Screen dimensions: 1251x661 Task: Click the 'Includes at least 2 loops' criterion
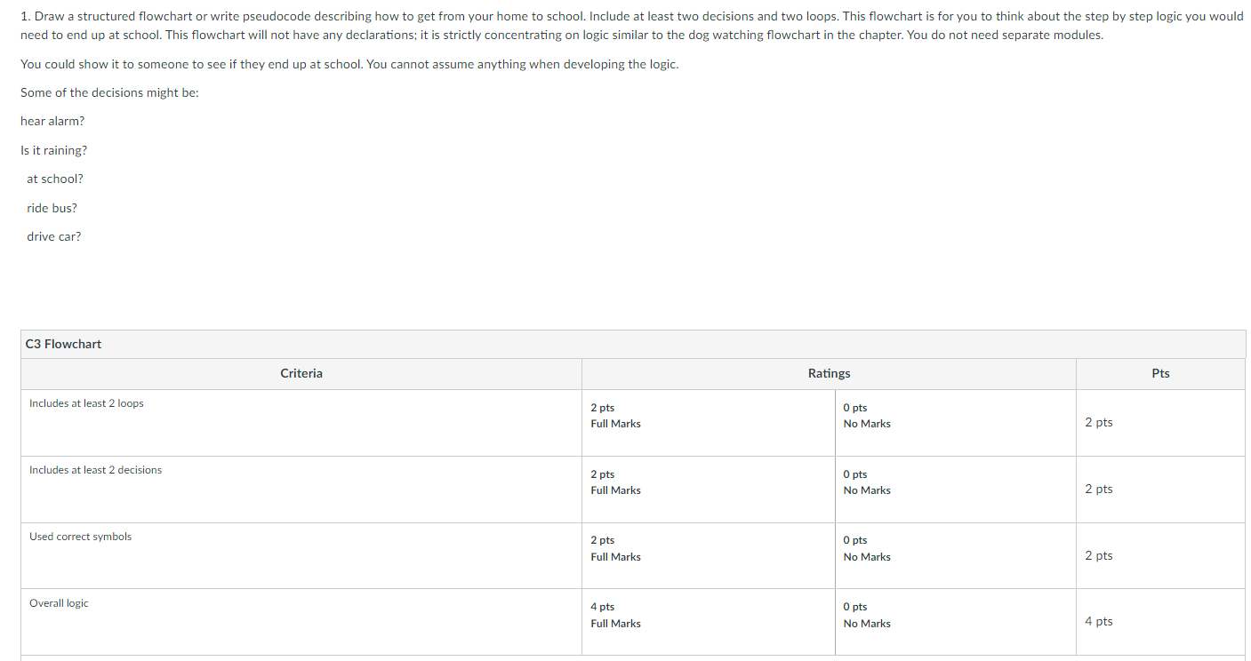click(x=86, y=403)
